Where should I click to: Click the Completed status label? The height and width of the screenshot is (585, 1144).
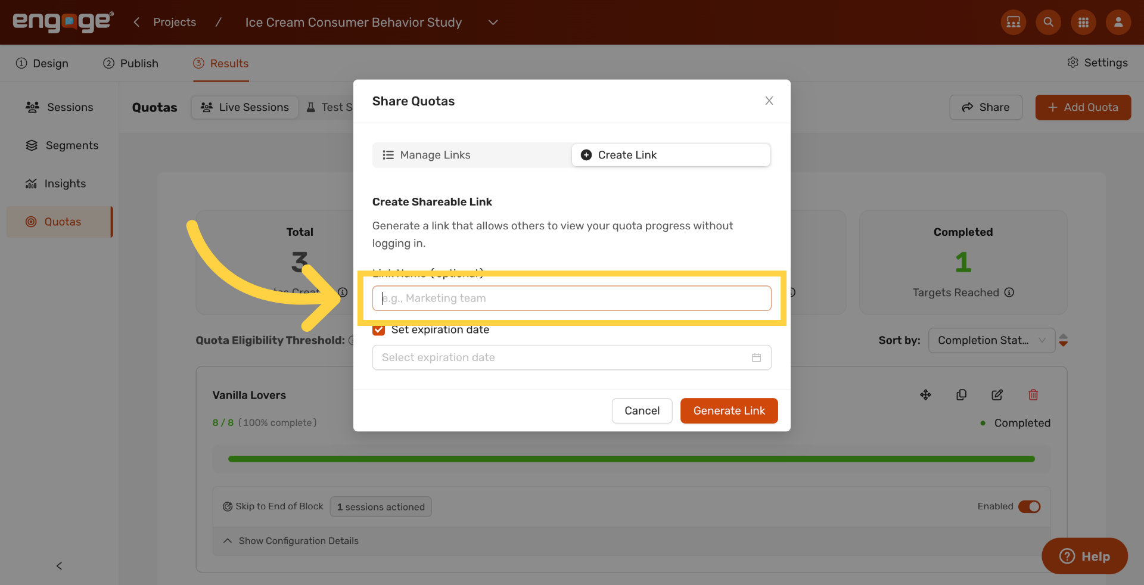(x=1022, y=423)
